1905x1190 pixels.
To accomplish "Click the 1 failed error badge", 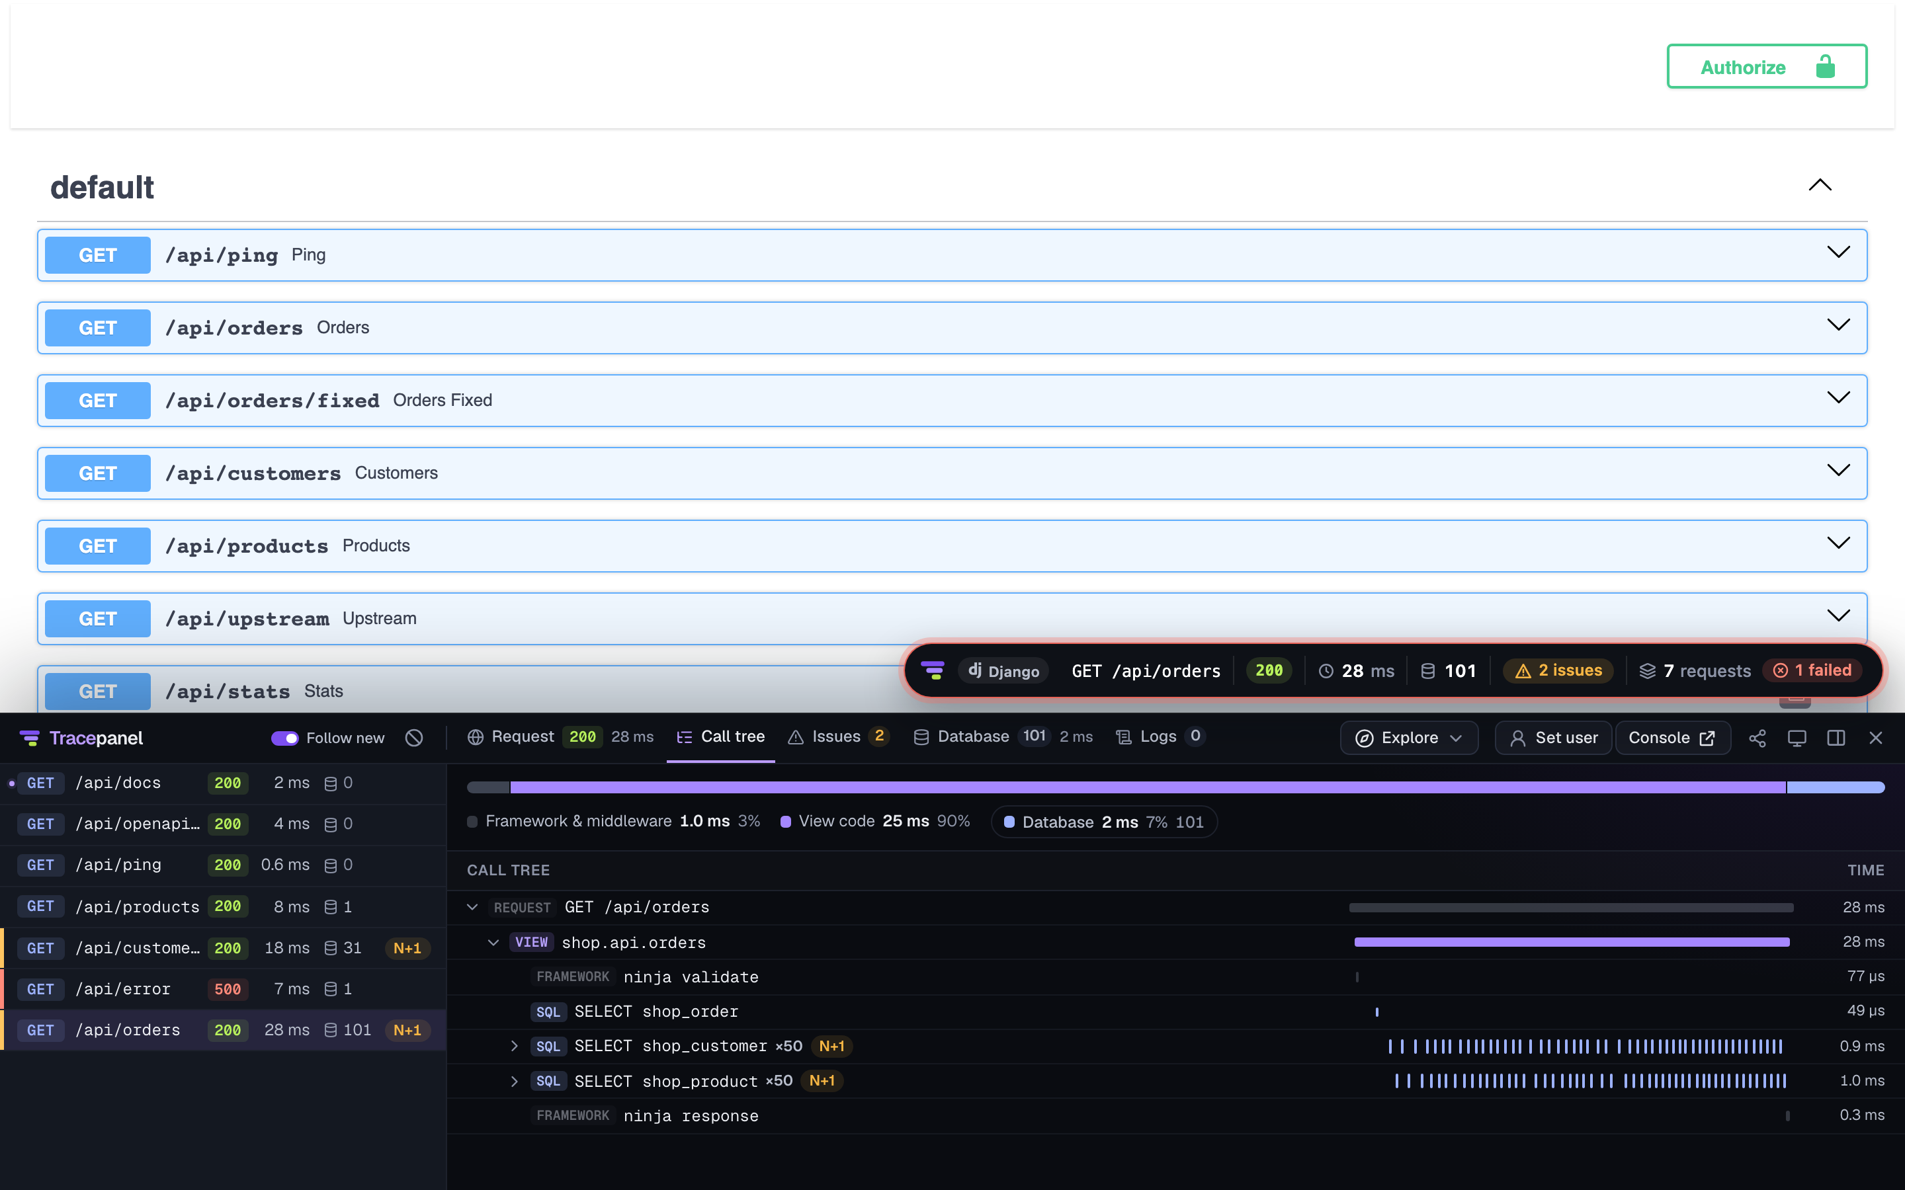I will 1812,670.
